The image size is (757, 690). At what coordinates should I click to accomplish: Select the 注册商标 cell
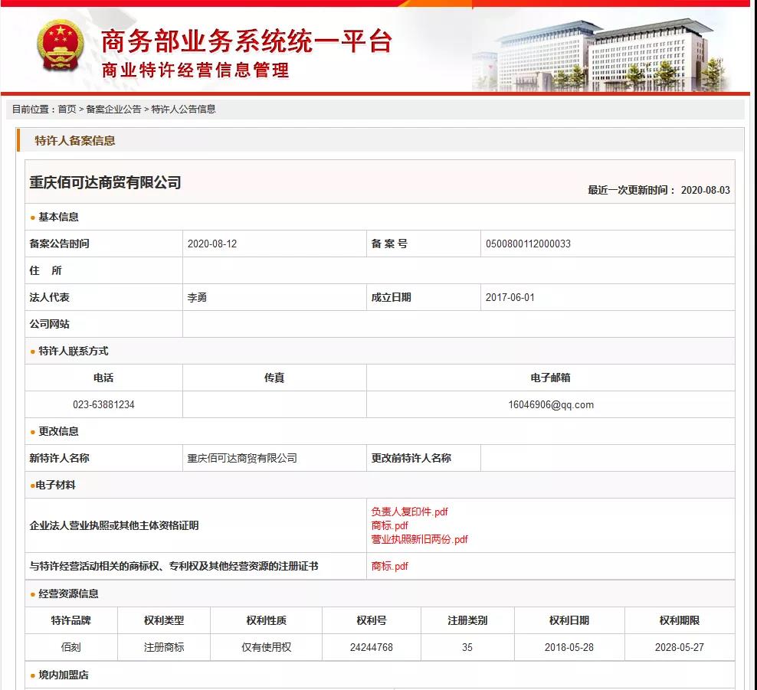tap(164, 647)
